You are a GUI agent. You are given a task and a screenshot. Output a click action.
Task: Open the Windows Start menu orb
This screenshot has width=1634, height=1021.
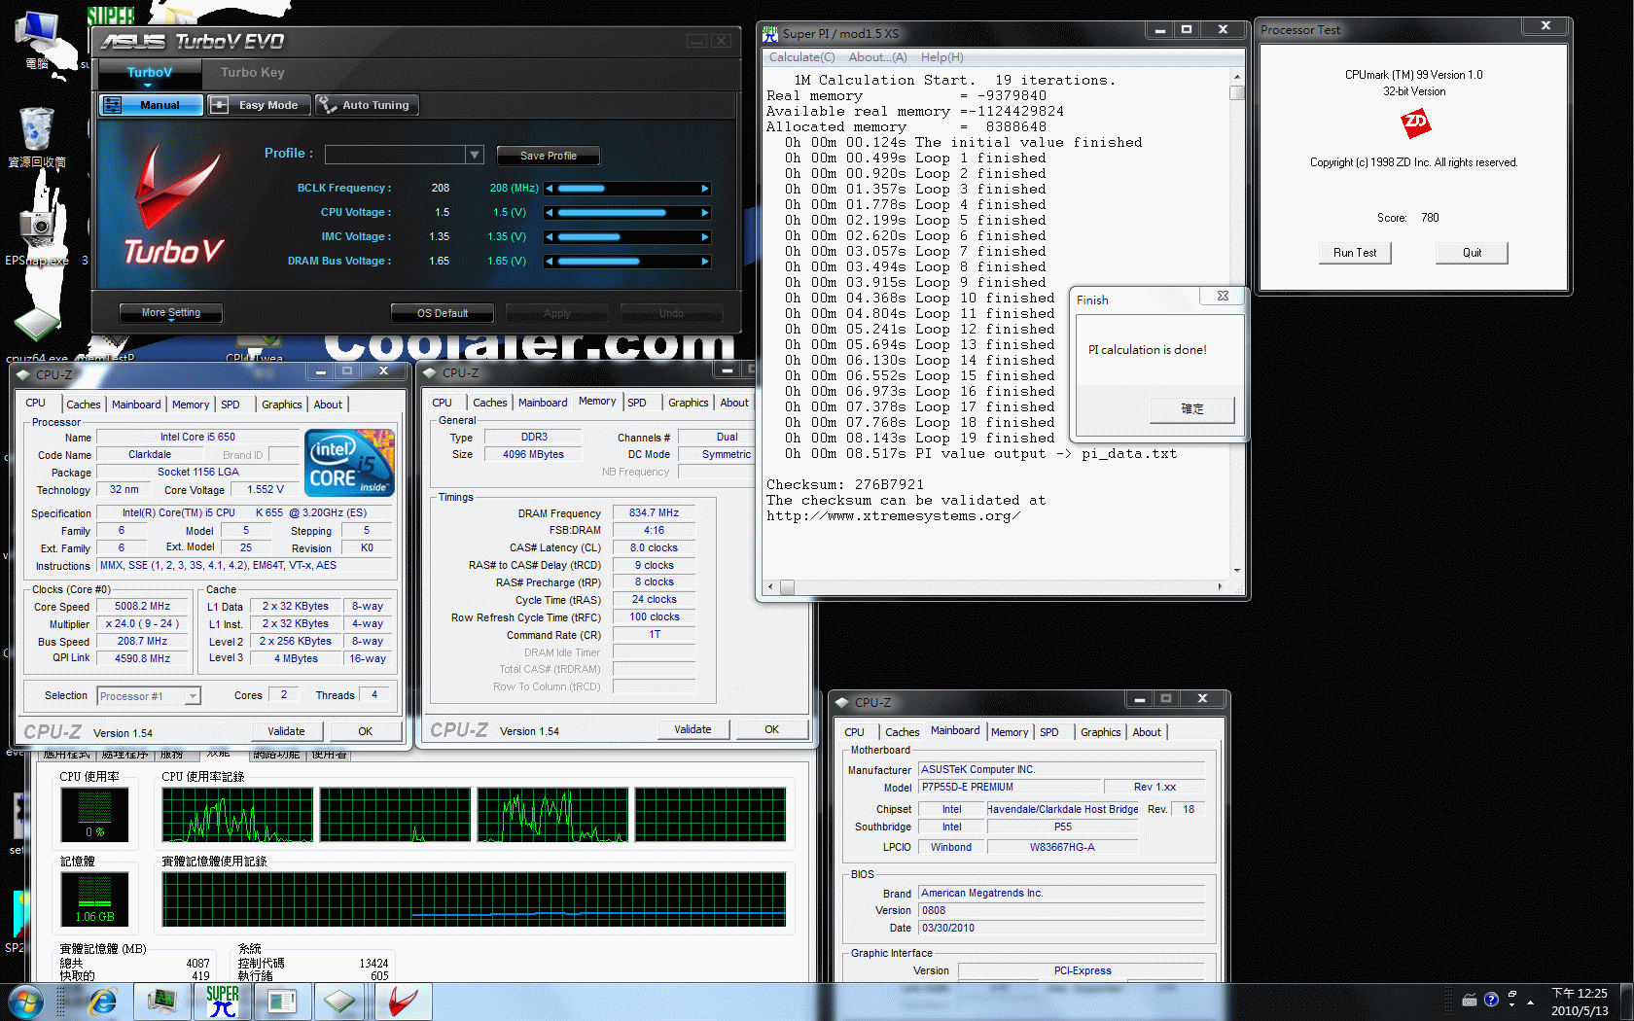coord(26,1002)
